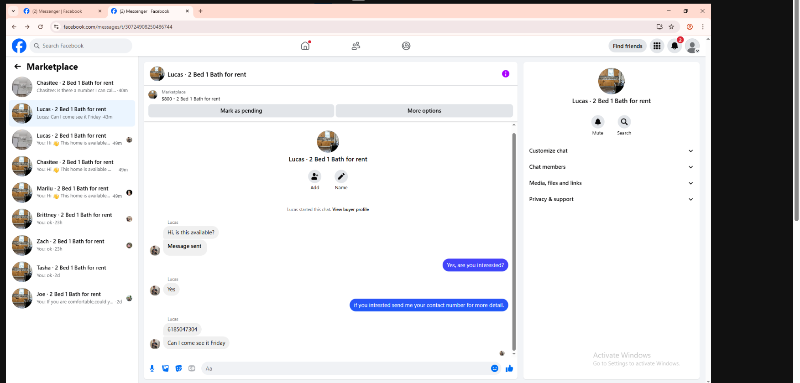The width and height of the screenshot is (800, 383).
Task: Mute this conversation bell icon
Action: pos(598,122)
